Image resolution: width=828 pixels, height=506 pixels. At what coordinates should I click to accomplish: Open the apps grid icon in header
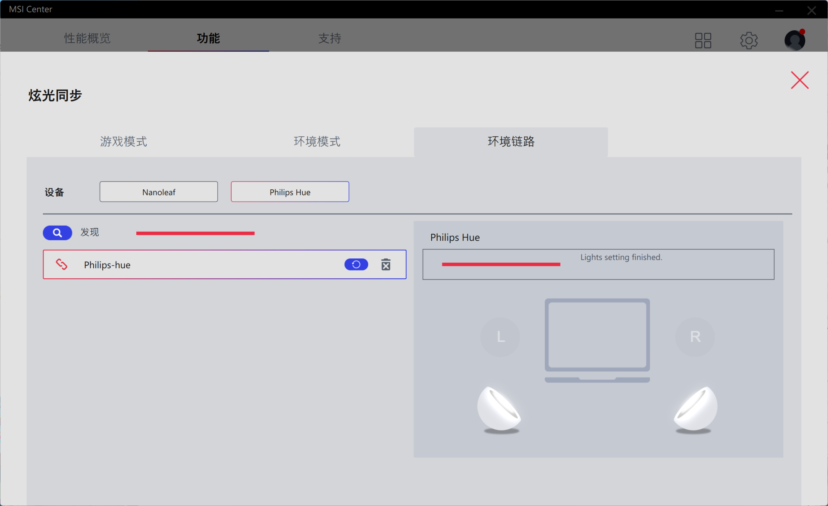click(x=703, y=41)
